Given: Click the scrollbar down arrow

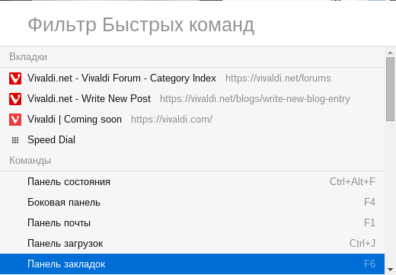Looking at the screenshot, I should coord(391,270).
